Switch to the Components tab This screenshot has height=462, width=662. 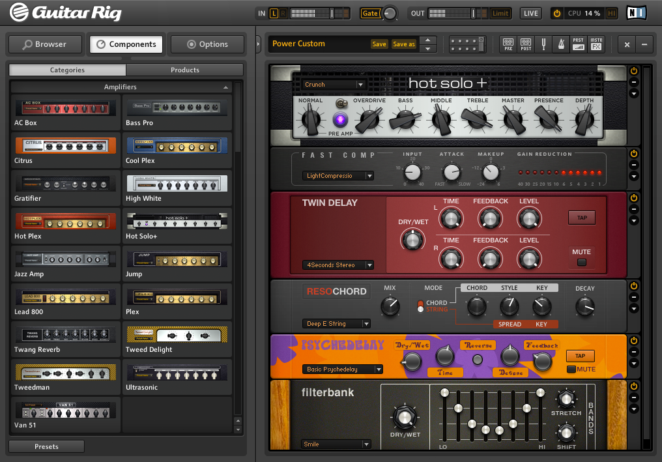126,44
